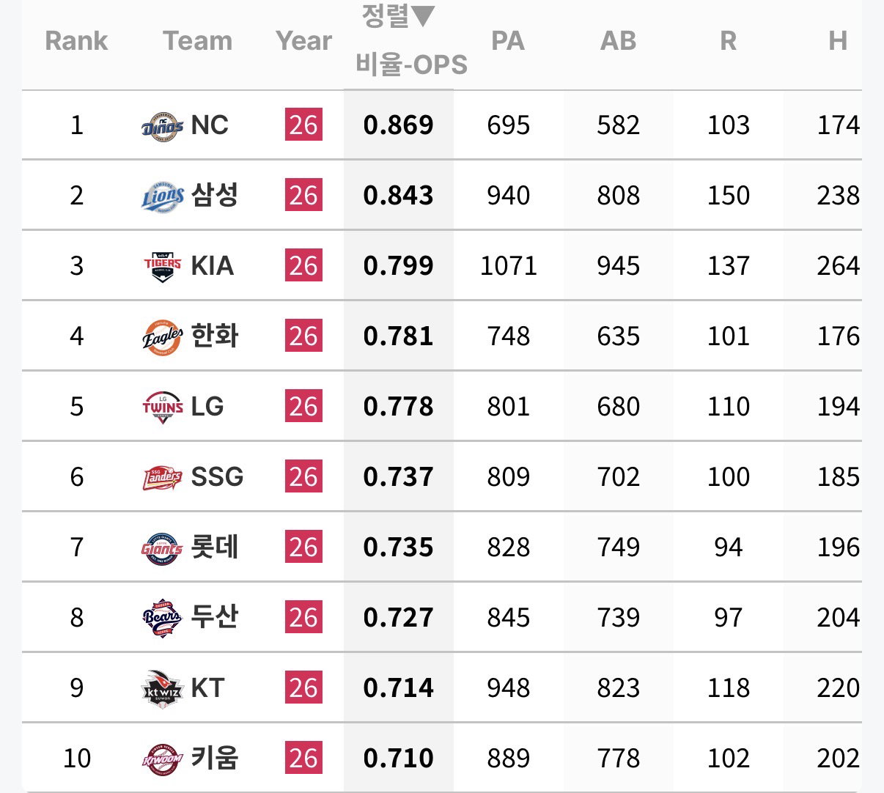Click the Hanwha Eagles team logo
The image size is (884, 793).
[162, 336]
